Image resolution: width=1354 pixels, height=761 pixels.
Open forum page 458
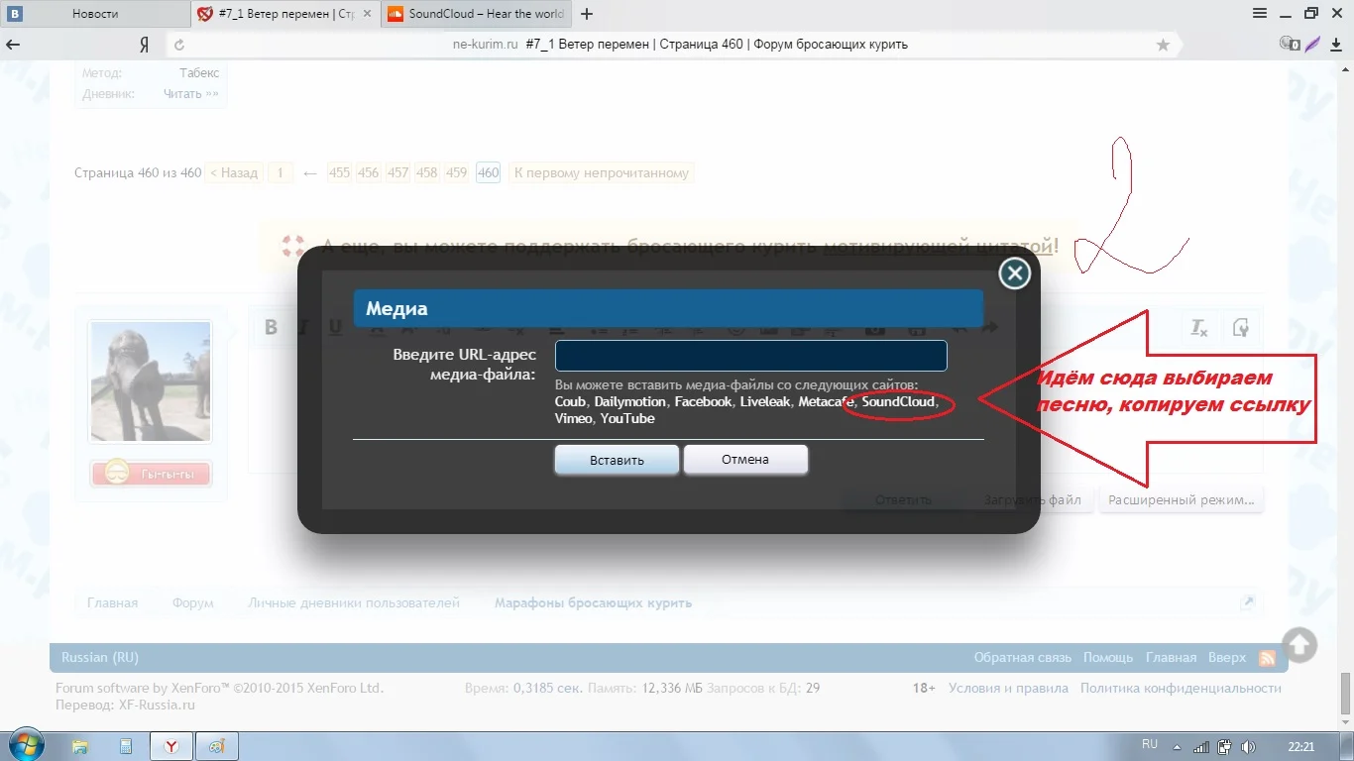427,172
